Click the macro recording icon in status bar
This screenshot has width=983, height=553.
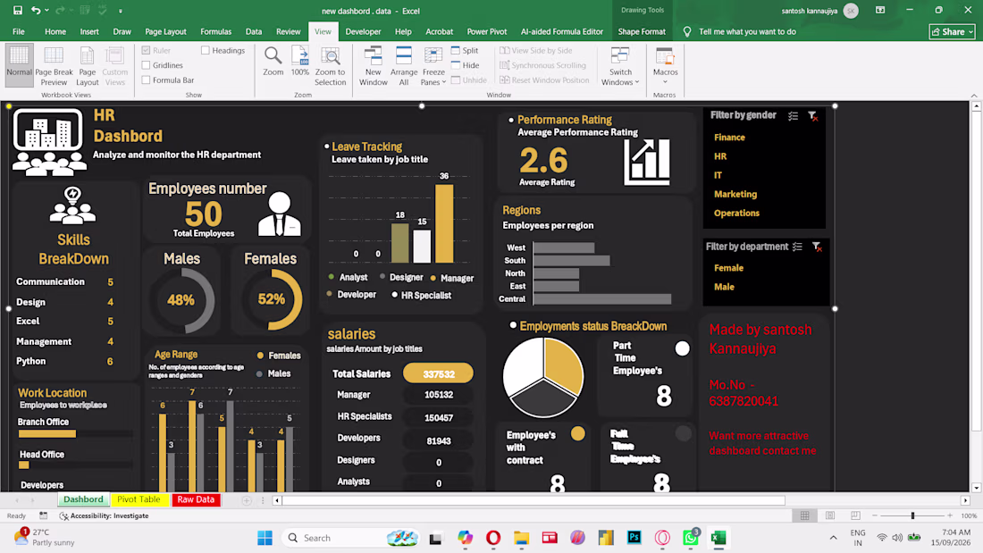pyautogui.click(x=43, y=515)
